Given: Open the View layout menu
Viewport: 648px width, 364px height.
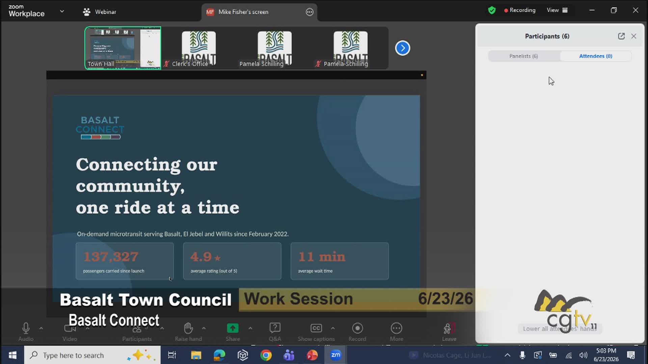Looking at the screenshot, I should coord(557,10).
